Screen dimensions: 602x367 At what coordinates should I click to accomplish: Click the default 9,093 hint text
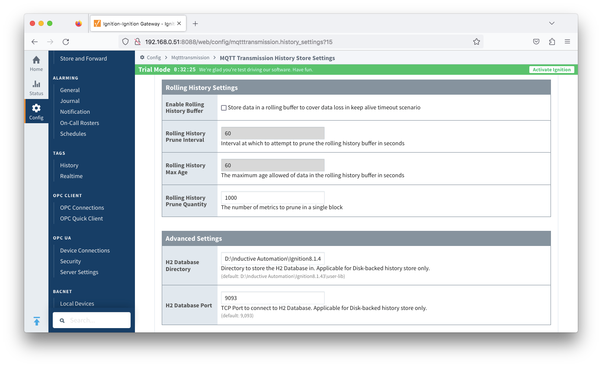[237, 316]
